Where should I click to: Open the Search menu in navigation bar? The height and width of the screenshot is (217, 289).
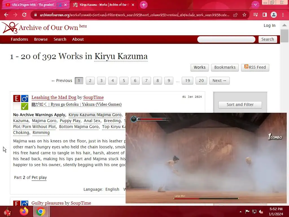click(60, 39)
